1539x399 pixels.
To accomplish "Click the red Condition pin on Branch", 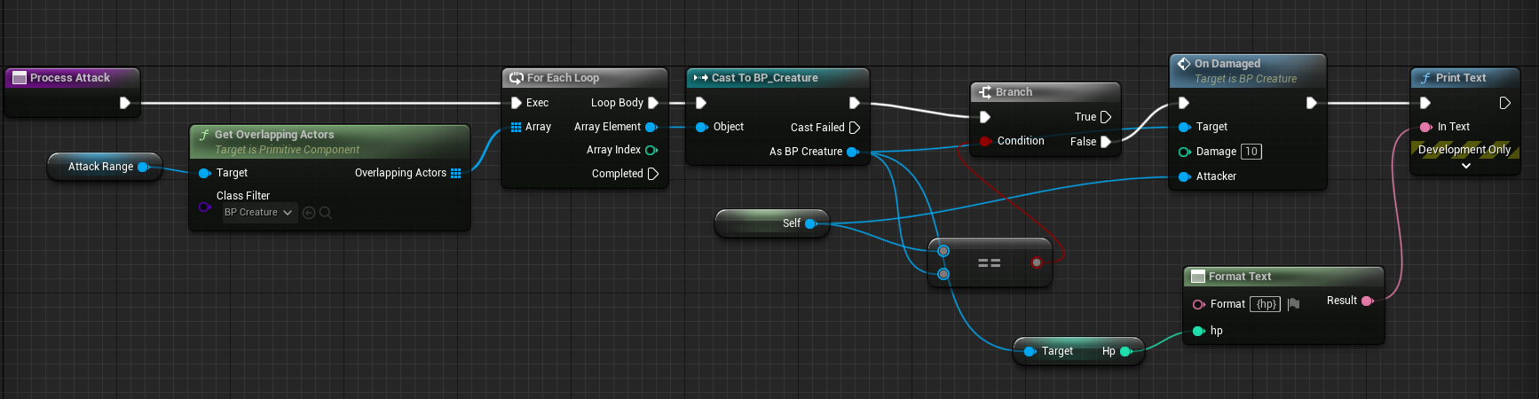I will (985, 141).
